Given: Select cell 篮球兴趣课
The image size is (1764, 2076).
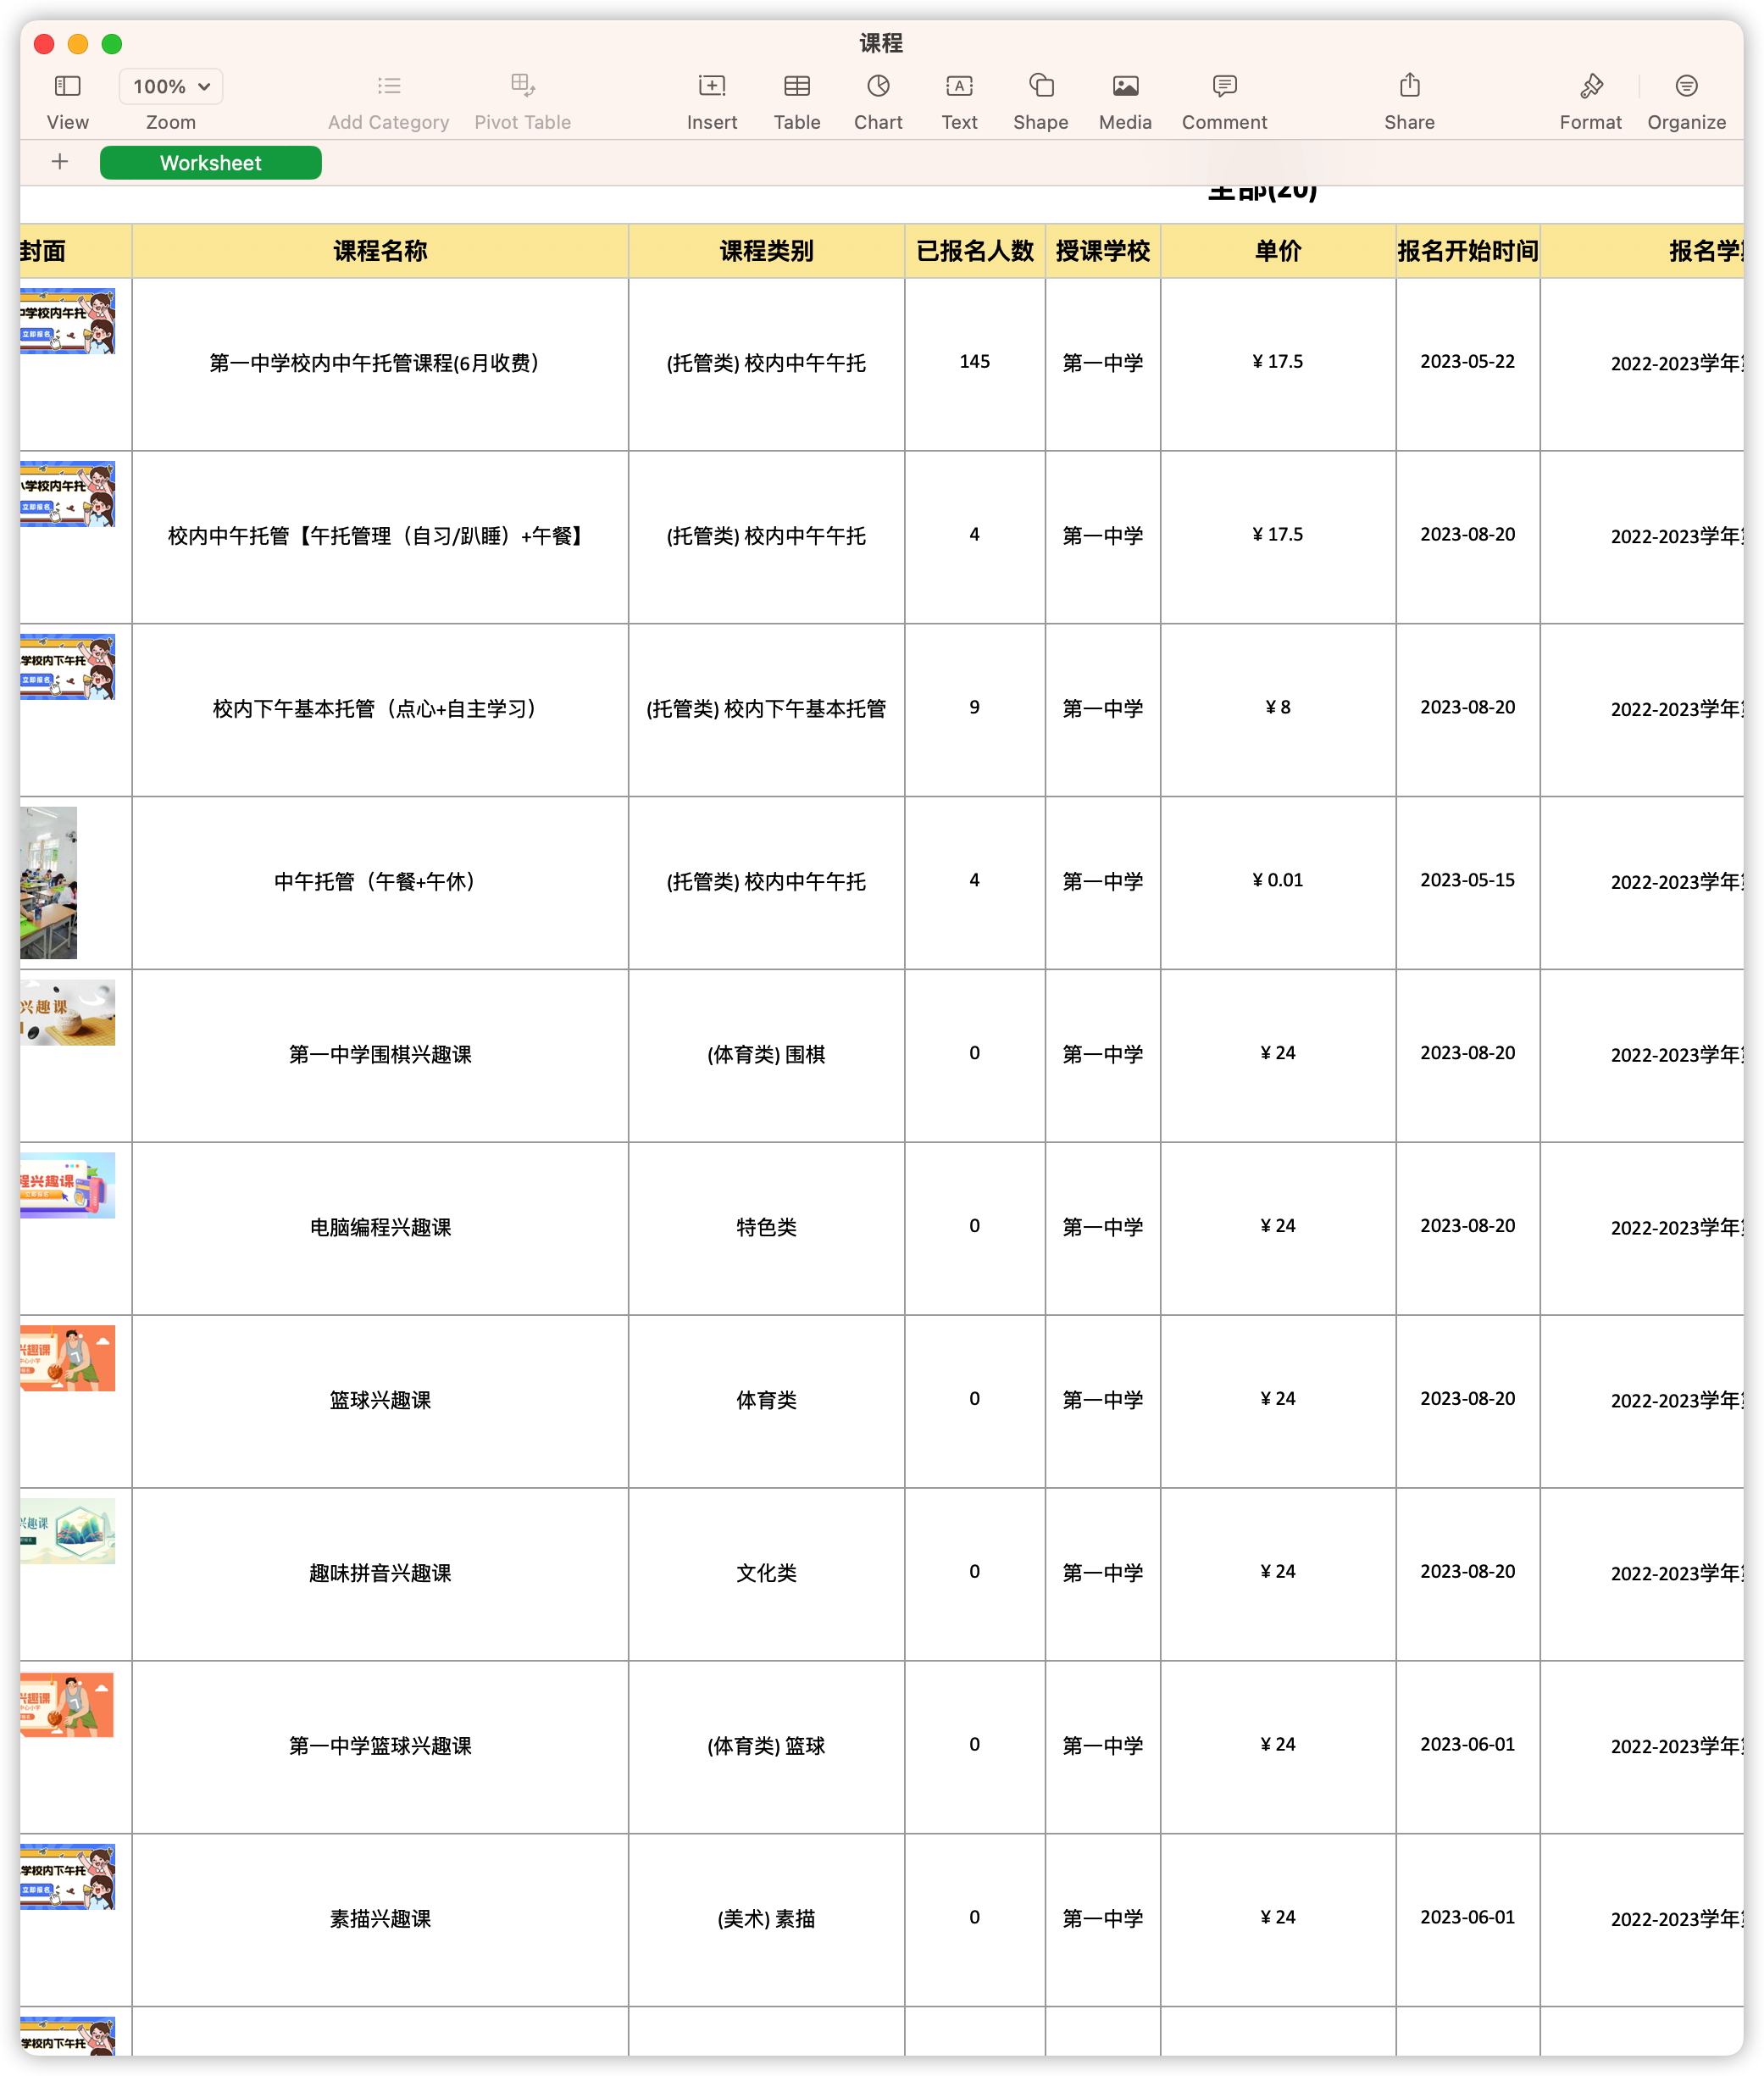Looking at the screenshot, I should [380, 1401].
